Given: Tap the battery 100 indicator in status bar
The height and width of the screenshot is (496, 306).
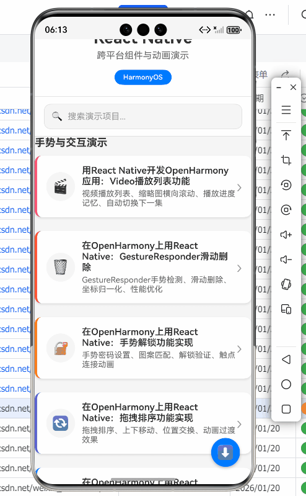Looking at the screenshot, I should pos(234,30).
